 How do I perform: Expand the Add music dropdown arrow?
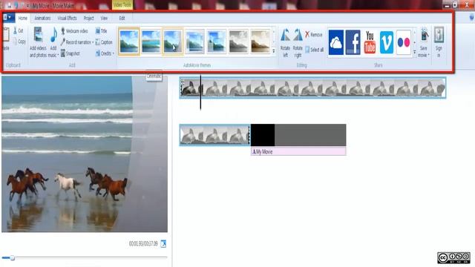coord(58,56)
